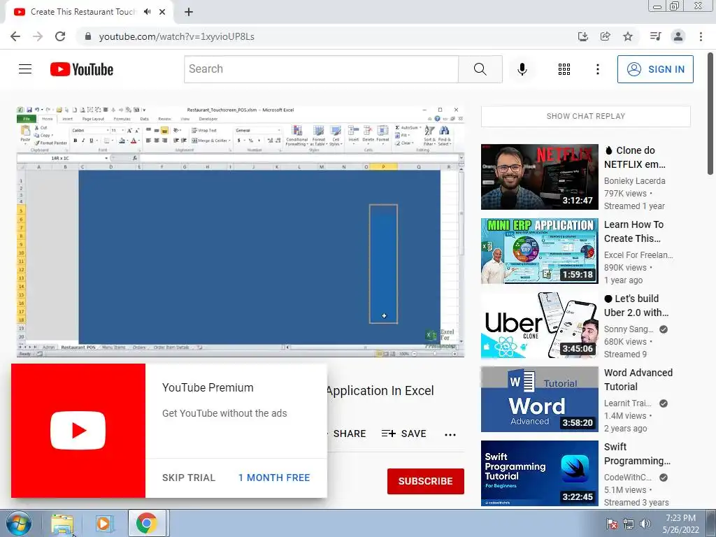Click SIGN IN button

coord(655,69)
